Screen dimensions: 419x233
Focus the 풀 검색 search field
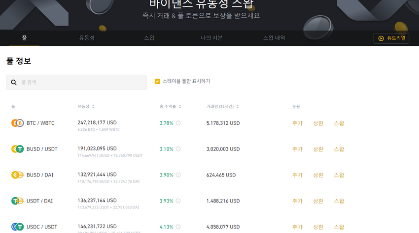[76, 82]
